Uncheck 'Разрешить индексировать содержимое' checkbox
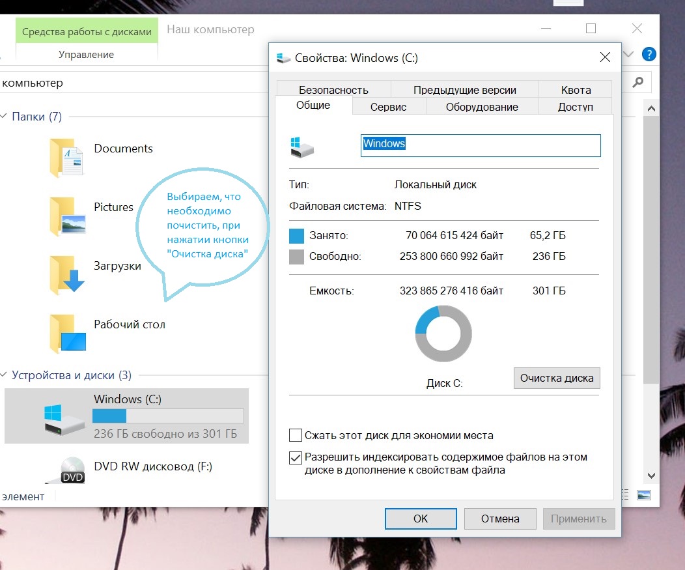Viewport: 685px width, 570px height. (x=296, y=458)
